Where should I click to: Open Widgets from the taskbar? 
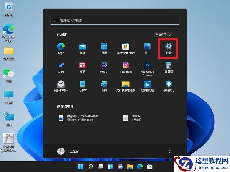point(110,167)
